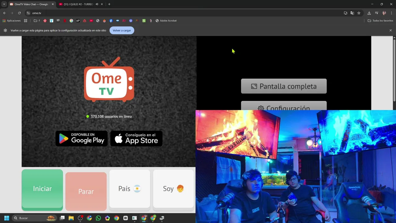The width and height of the screenshot is (396, 223).
Task: Open the Netflix bookmark icon
Action: 65,21
